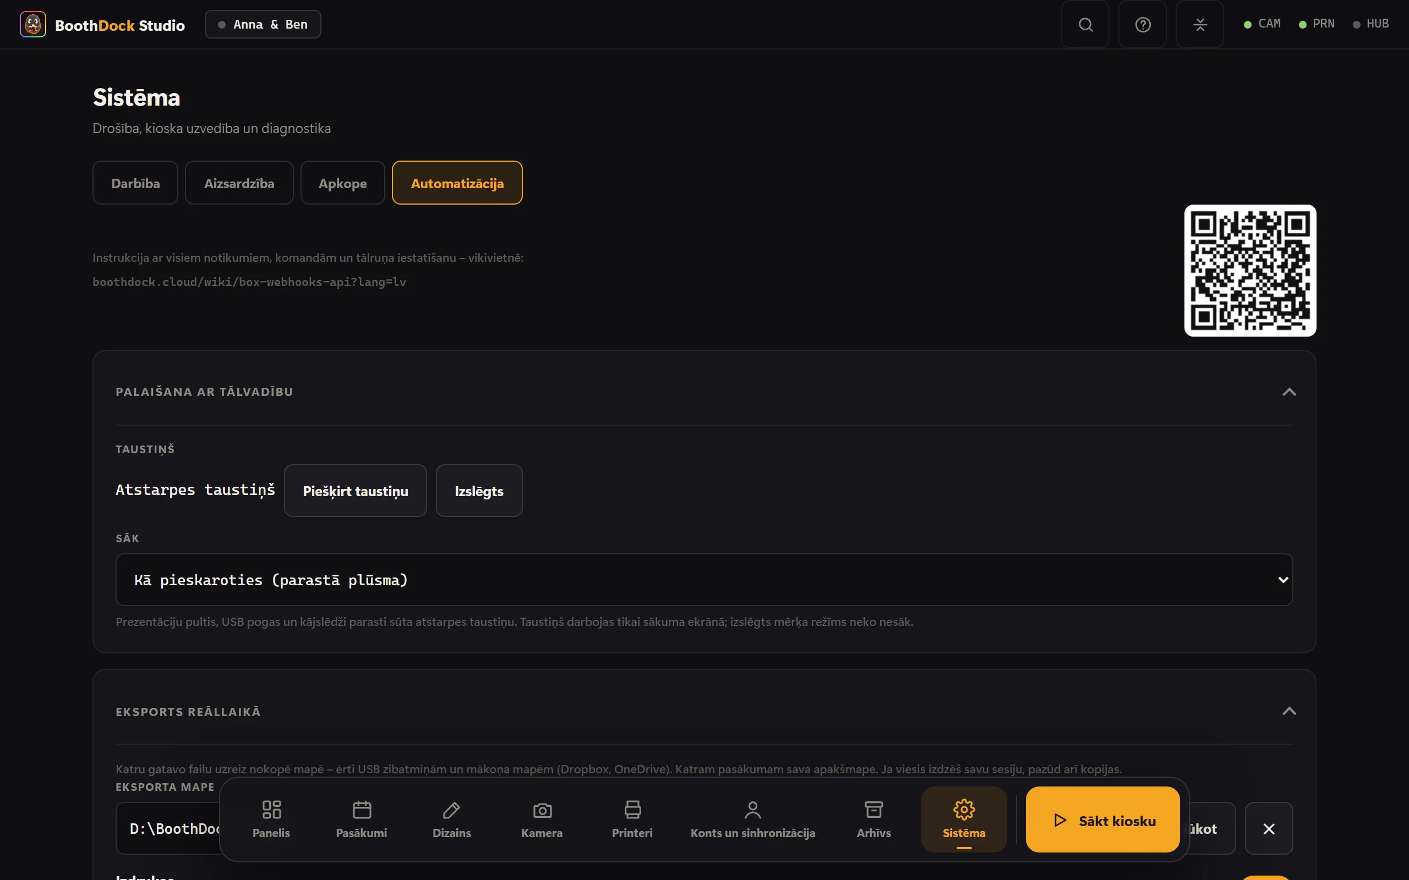The image size is (1409, 880).
Task: Open Printeri in the bottom dock
Action: pos(632,819)
